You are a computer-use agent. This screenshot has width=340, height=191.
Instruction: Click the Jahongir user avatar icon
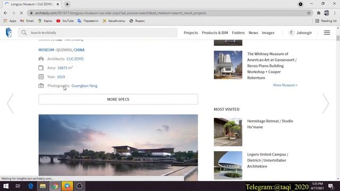(292, 33)
